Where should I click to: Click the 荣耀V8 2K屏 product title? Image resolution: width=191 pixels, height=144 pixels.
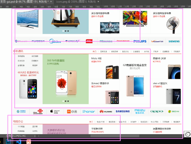[x=159, y=58]
